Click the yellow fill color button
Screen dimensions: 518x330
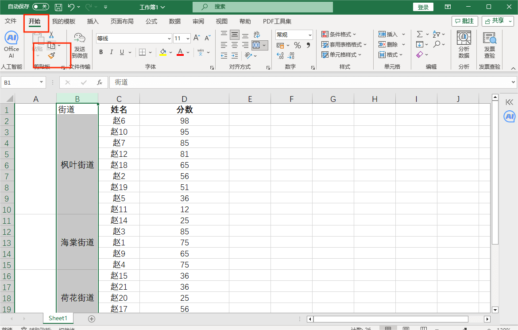click(x=163, y=52)
